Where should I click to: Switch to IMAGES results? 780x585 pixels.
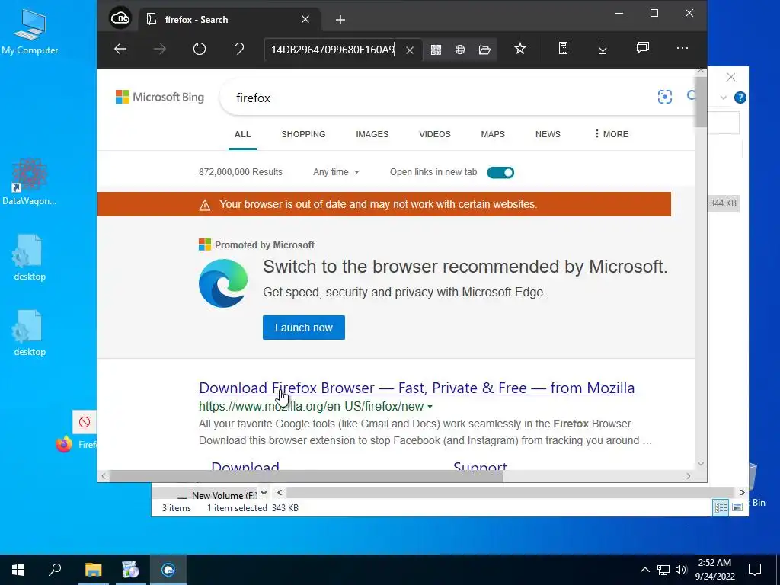pyautogui.click(x=372, y=134)
